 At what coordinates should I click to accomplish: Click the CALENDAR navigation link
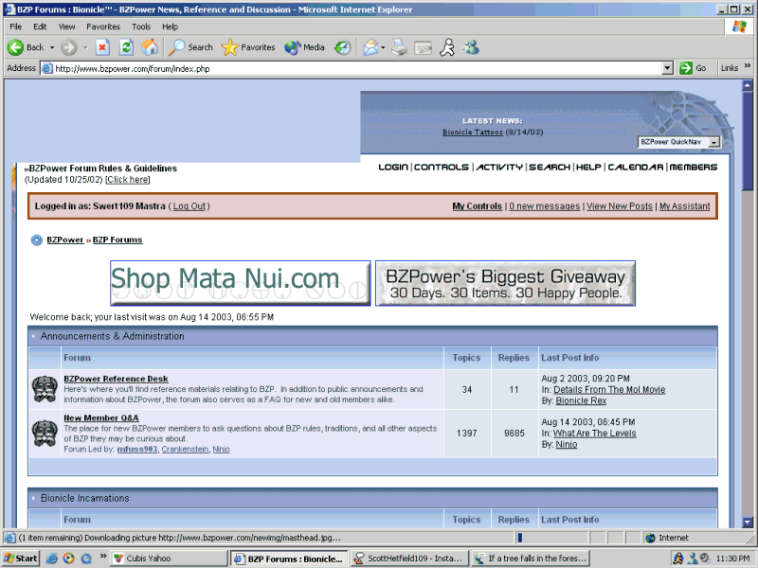(x=635, y=168)
